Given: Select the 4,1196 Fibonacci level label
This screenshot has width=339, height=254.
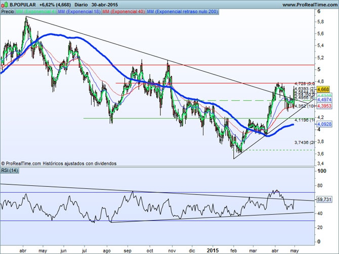Looking at the screenshot, I should pos(305,120).
